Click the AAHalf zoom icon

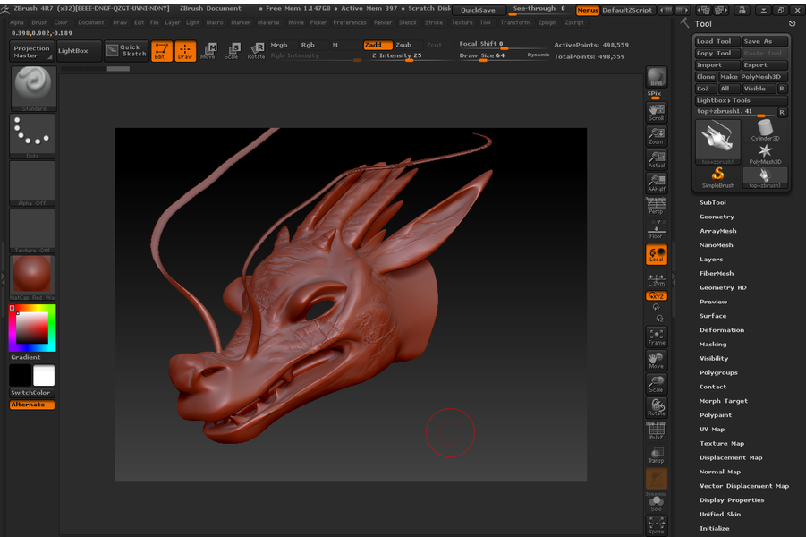[x=657, y=183]
